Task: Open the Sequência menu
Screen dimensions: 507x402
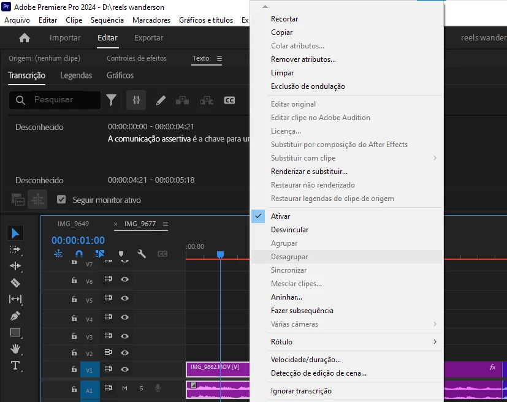Action: click(x=107, y=20)
